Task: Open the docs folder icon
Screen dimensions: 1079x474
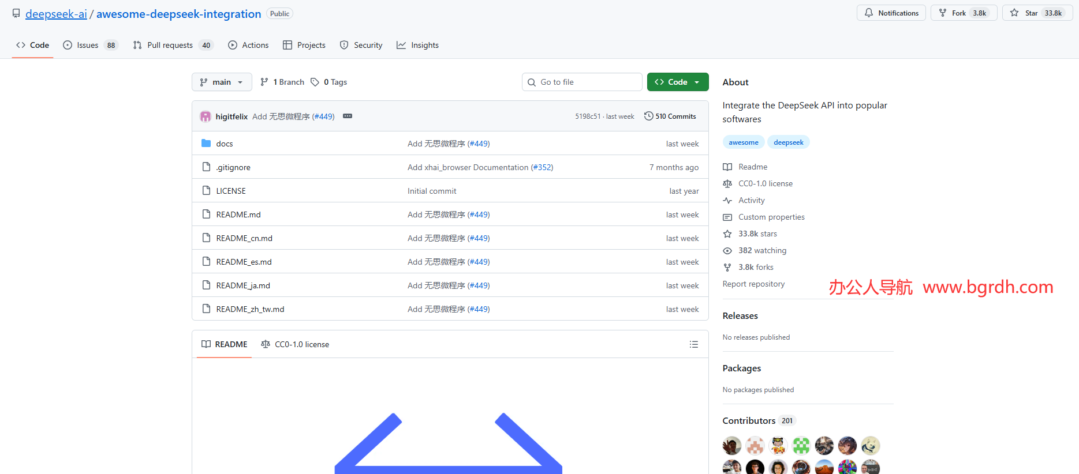Action: 206,143
